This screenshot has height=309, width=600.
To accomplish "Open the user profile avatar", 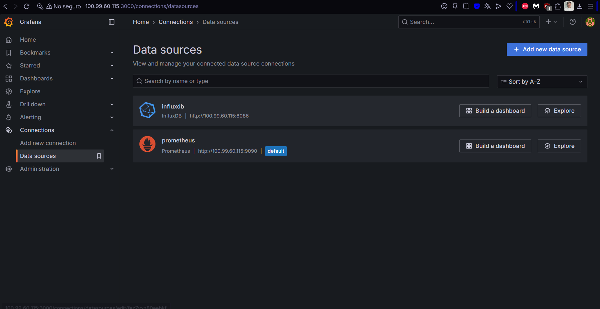I will click(590, 22).
